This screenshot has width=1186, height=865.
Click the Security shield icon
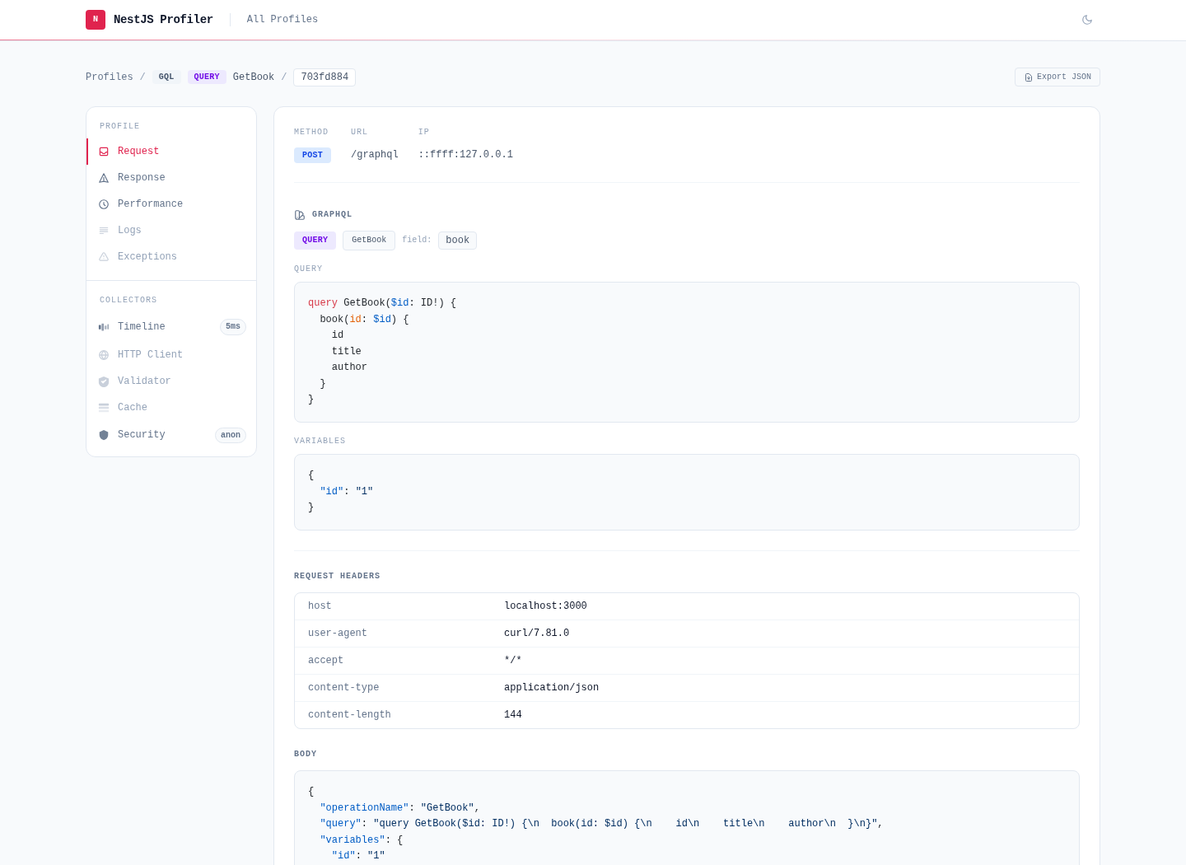click(104, 435)
